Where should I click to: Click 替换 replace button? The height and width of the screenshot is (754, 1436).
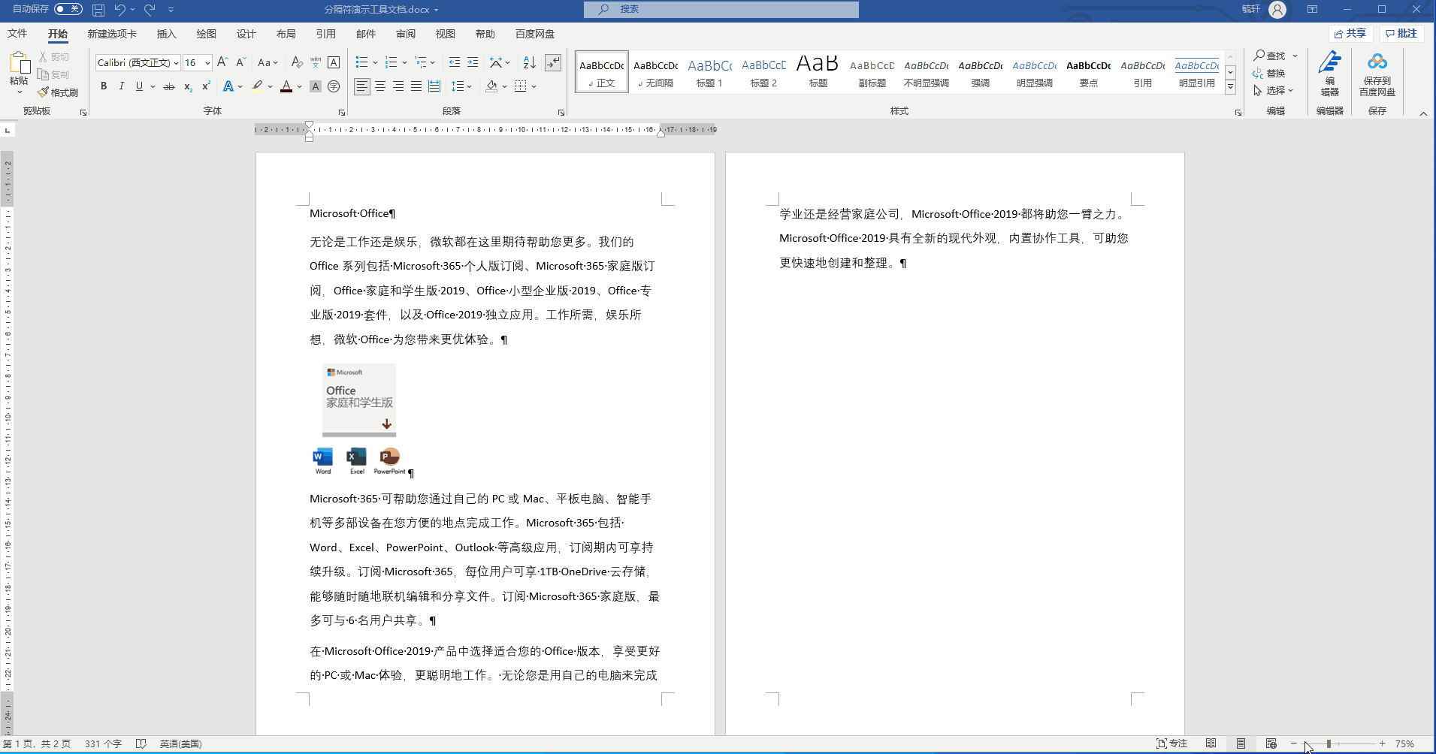tap(1269, 73)
